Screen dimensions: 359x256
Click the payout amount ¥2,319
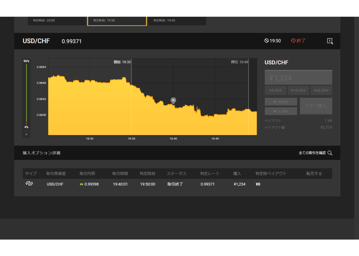(326, 127)
